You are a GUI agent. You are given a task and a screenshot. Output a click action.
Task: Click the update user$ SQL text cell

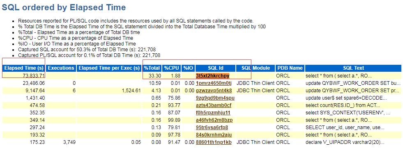[x=353, y=98]
